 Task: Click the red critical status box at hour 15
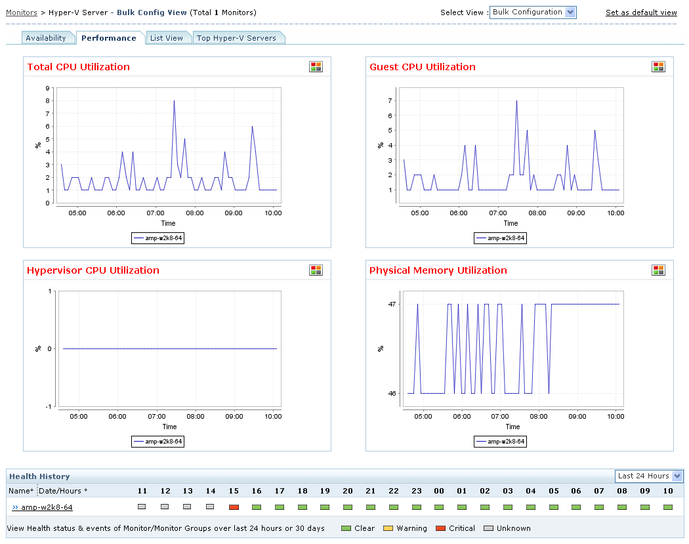[x=234, y=507]
